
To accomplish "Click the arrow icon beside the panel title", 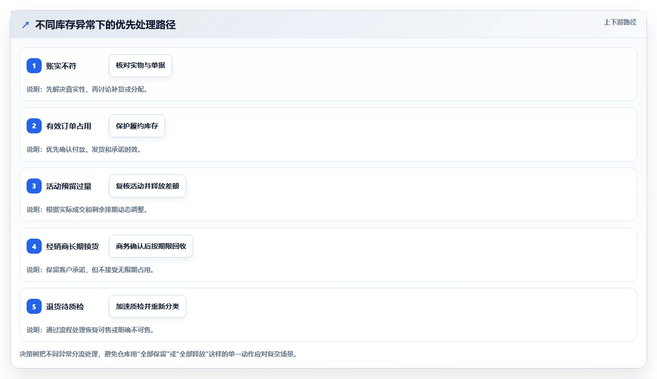I will 26,25.
